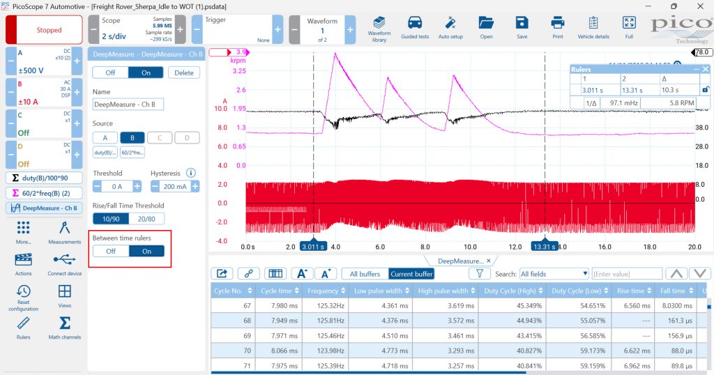Image resolution: width=714 pixels, height=375 pixels.
Task: Open Channel A ±500 V settings
Action: coord(44,61)
